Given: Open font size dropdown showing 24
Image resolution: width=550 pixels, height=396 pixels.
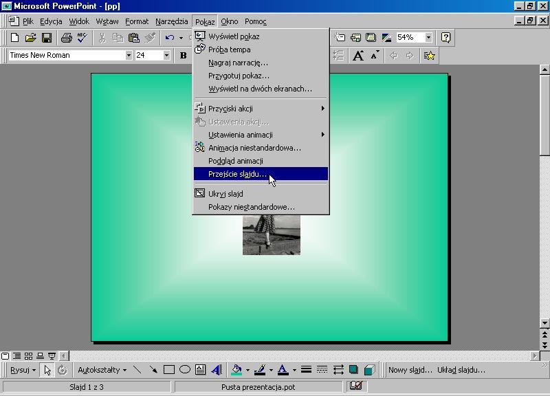Looking at the screenshot, I should coord(166,56).
